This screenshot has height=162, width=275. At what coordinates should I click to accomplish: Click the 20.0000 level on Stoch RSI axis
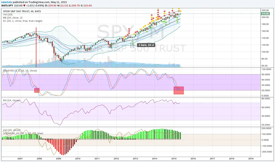pyautogui.click(x=265, y=90)
